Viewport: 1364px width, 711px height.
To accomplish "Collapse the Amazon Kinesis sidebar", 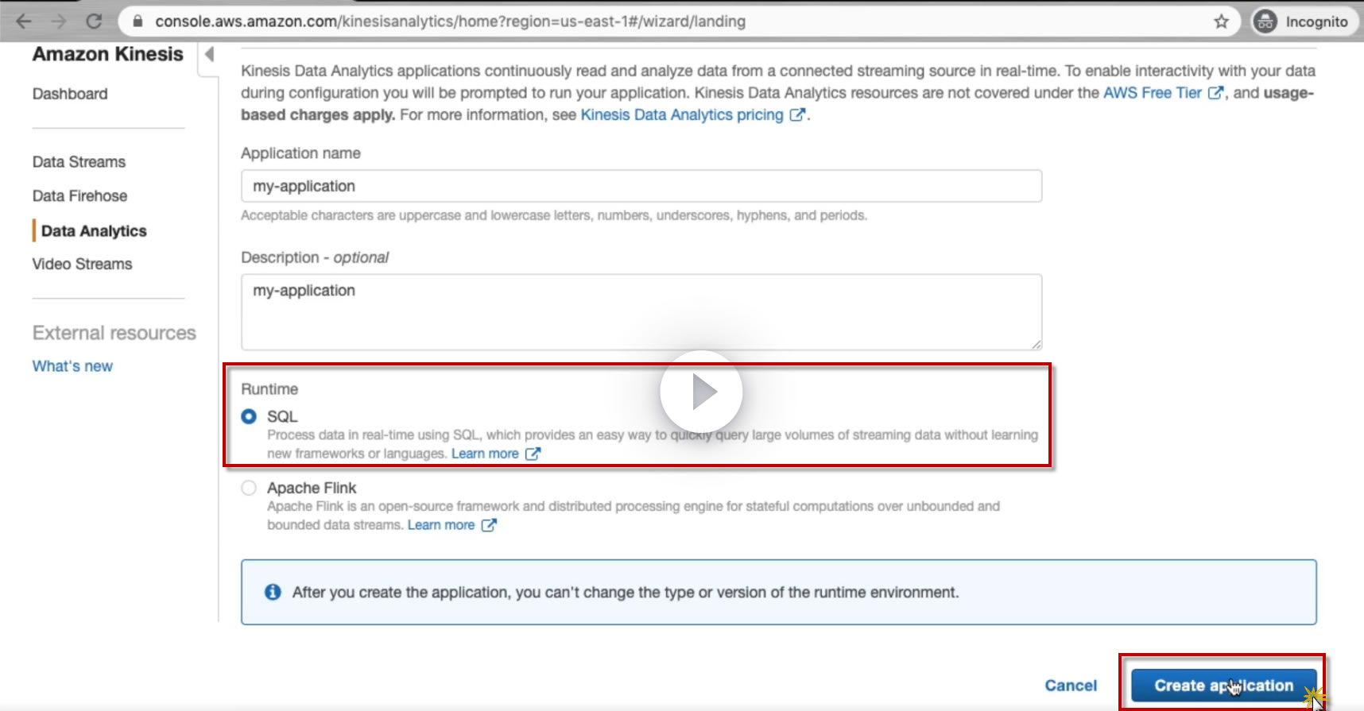I will [x=209, y=54].
